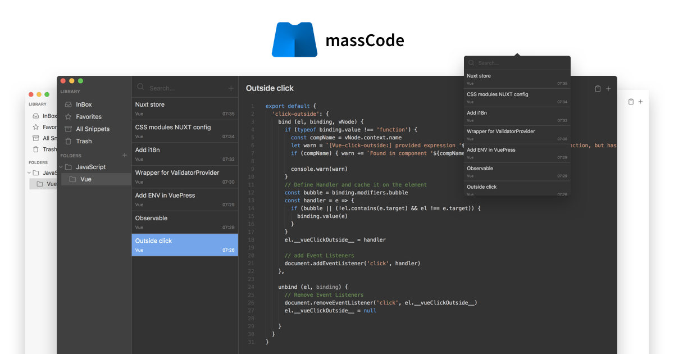Open the Trash icon in the light window
The image size is (674, 354).
click(36, 149)
